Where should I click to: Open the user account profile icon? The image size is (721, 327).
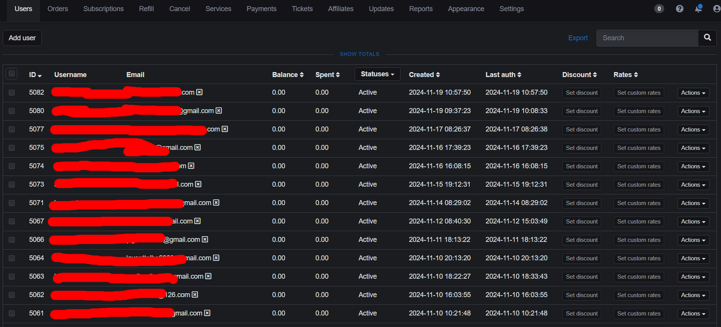(x=716, y=8)
